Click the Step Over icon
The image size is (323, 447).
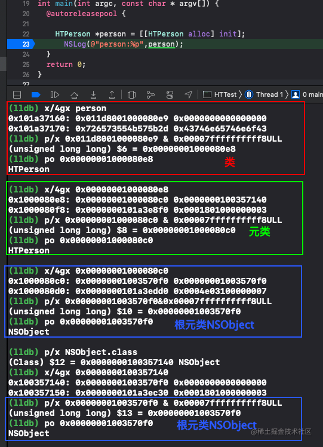[x=75, y=94]
